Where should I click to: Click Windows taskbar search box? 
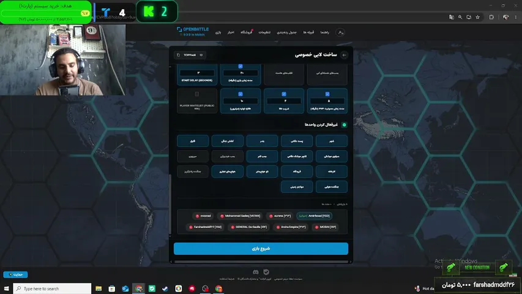pos(52,288)
